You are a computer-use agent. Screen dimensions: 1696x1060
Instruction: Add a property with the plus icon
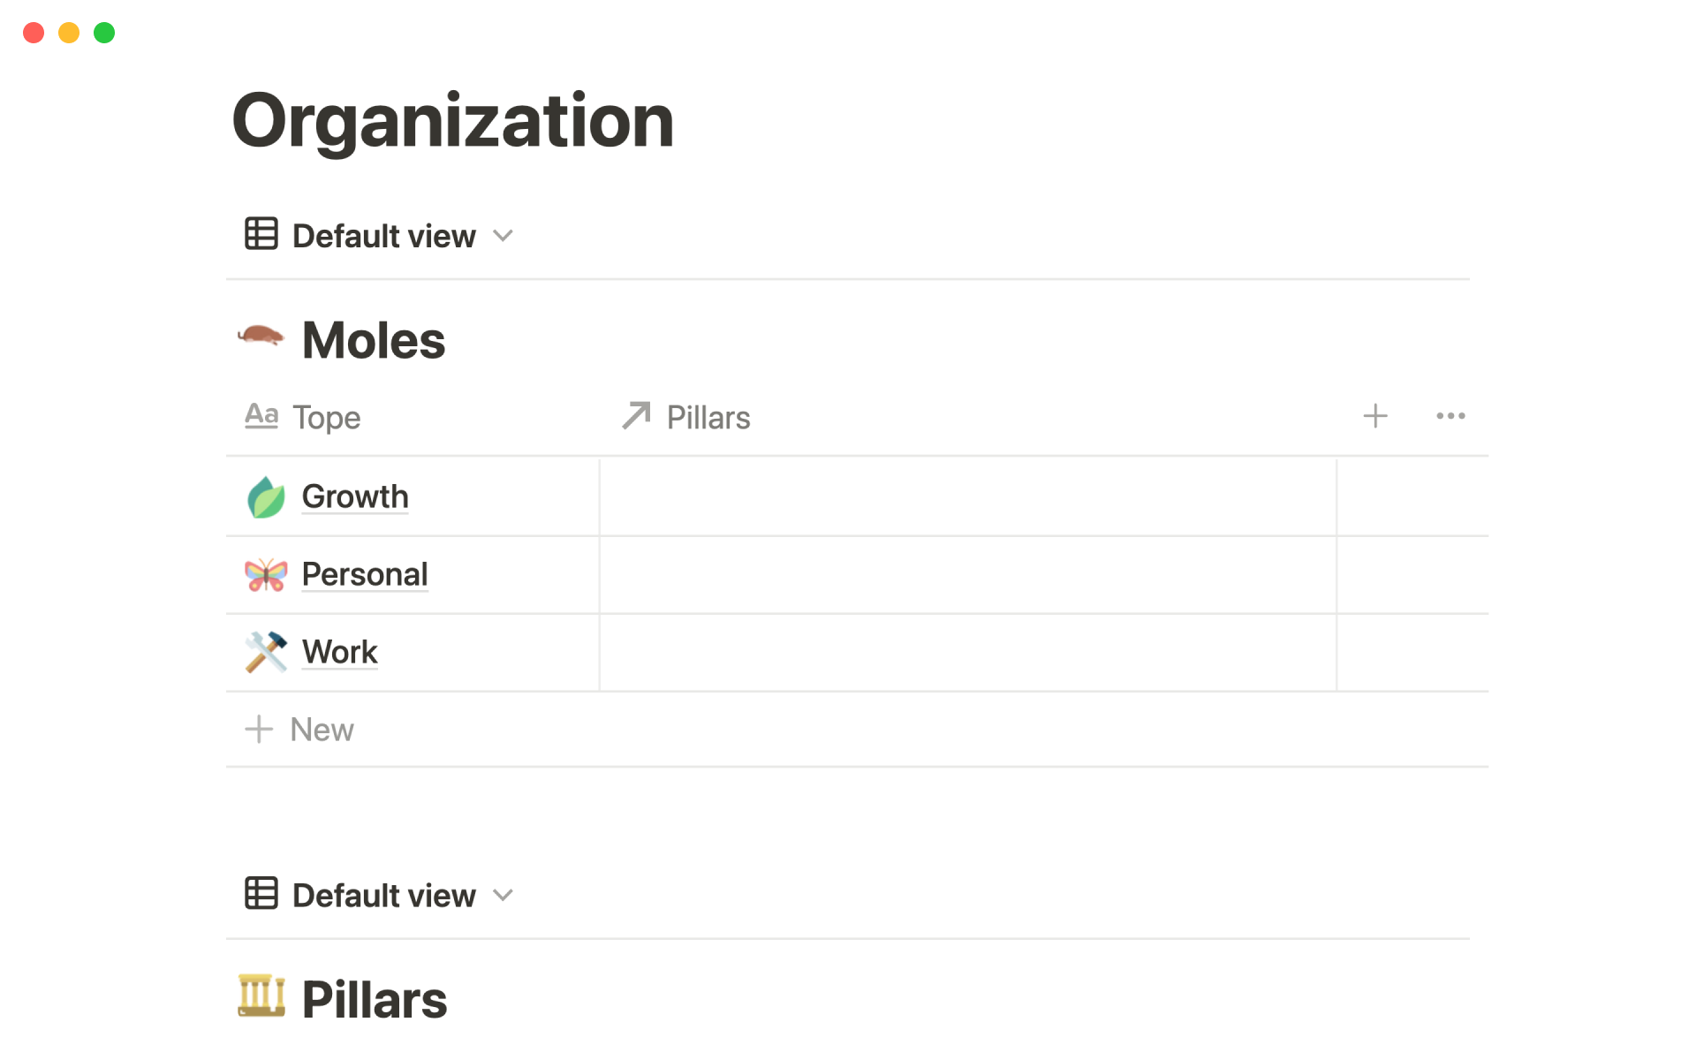[x=1374, y=416]
